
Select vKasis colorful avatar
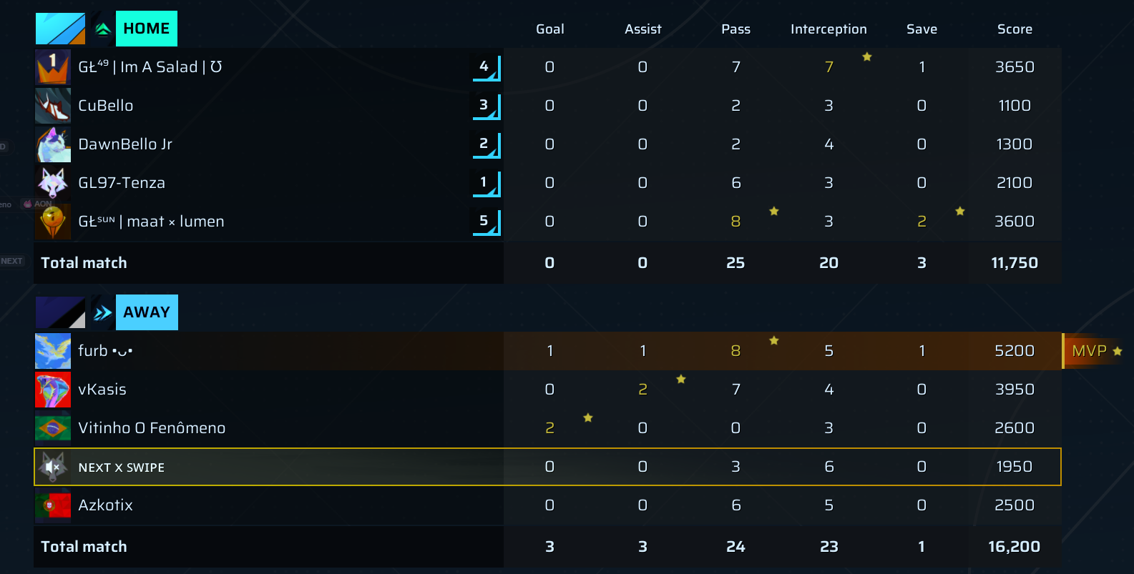tap(53, 390)
